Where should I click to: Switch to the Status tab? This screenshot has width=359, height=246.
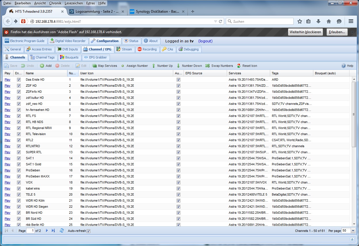coord(131,41)
